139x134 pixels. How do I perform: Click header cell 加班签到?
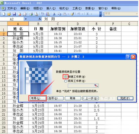click(x=58, y=29)
